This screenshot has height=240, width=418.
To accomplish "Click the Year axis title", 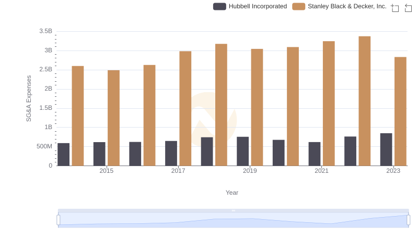I will 232,193.
